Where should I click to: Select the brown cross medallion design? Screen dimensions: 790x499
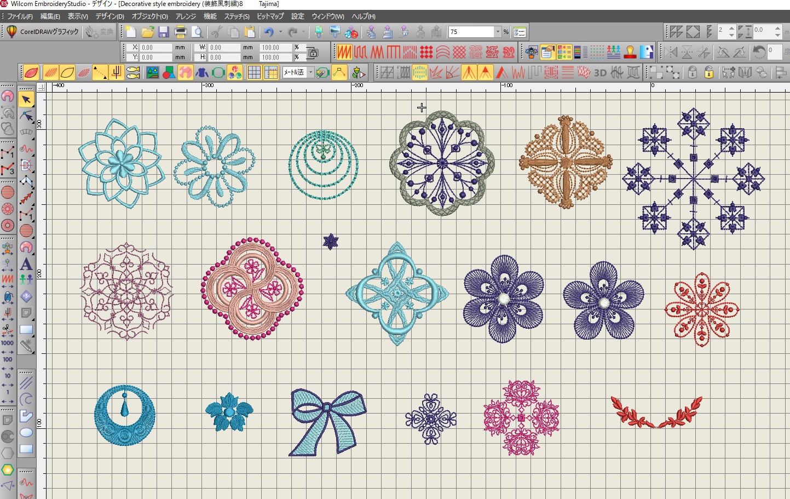click(x=566, y=162)
